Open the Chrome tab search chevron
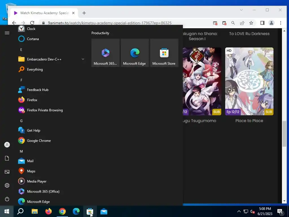289x217 pixels. click(x=241, y=10)
